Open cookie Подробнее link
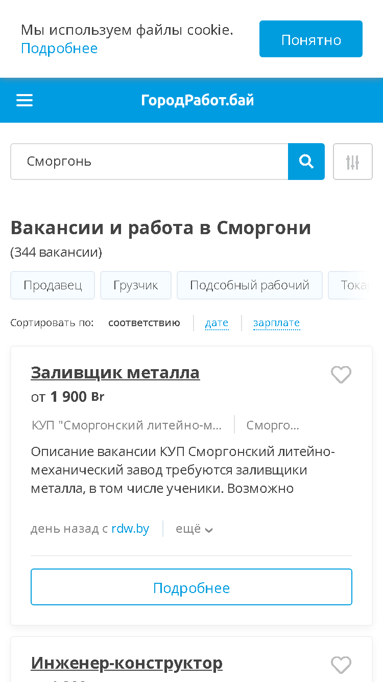Screen dimensions: 383x682 [x=59, y=49]
